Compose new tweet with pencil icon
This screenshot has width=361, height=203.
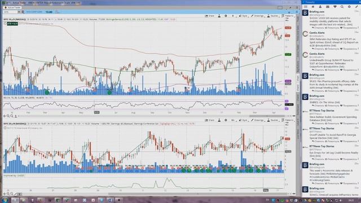(356, 7)
